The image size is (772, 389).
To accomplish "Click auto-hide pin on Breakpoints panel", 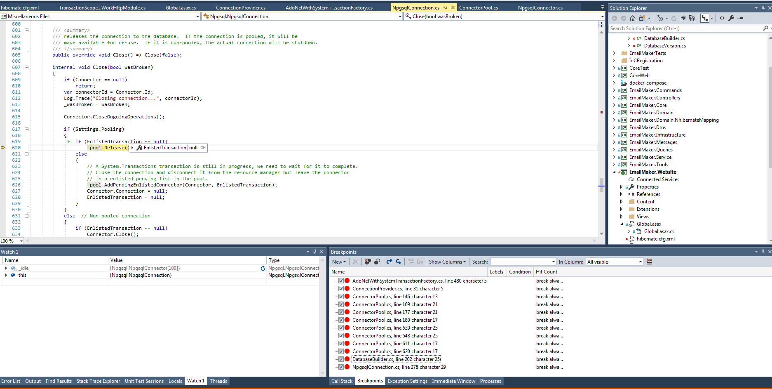I will 763,252.
